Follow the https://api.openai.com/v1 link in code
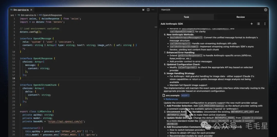Viewport: 277px width, 137px height. [66, 121]
